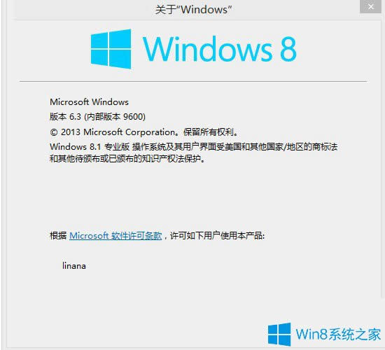Click the copyright © symbol

click(x=54, y=132)
